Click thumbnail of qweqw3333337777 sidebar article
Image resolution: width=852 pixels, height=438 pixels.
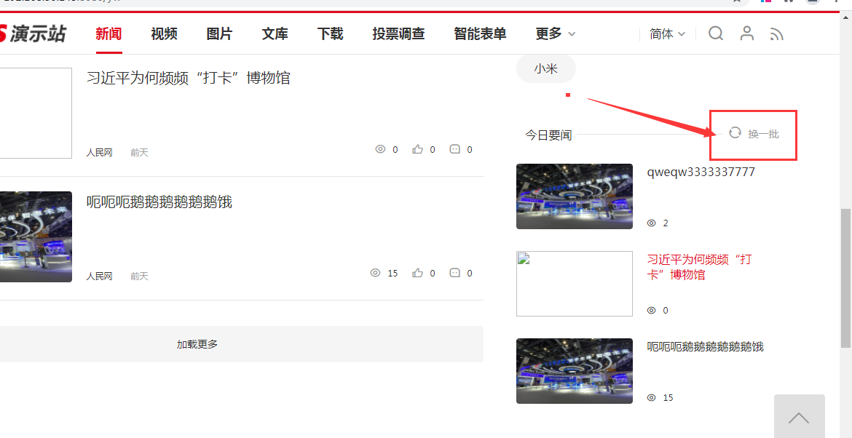pyautogui.click(x=575, y=196)
